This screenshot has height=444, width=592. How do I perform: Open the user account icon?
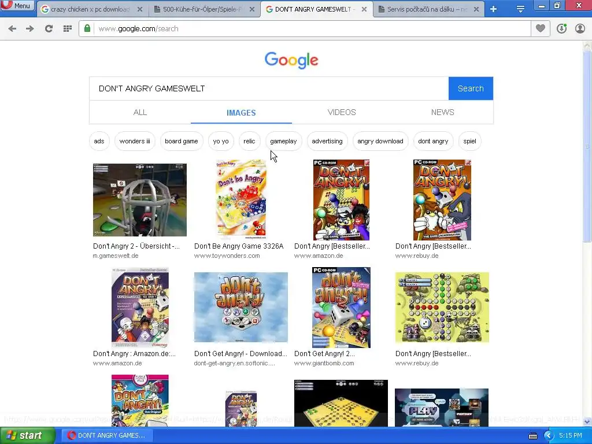click(580, 29)
